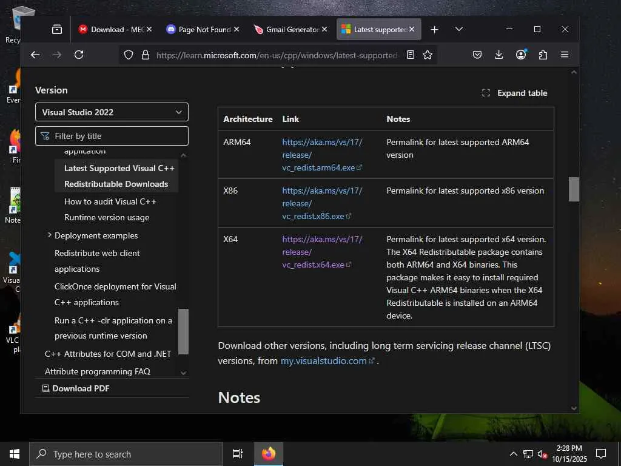Image resolution: width=621 pixels, height=466 pixels.
Task: Open network status tray icon
Action: pos(528,454)
